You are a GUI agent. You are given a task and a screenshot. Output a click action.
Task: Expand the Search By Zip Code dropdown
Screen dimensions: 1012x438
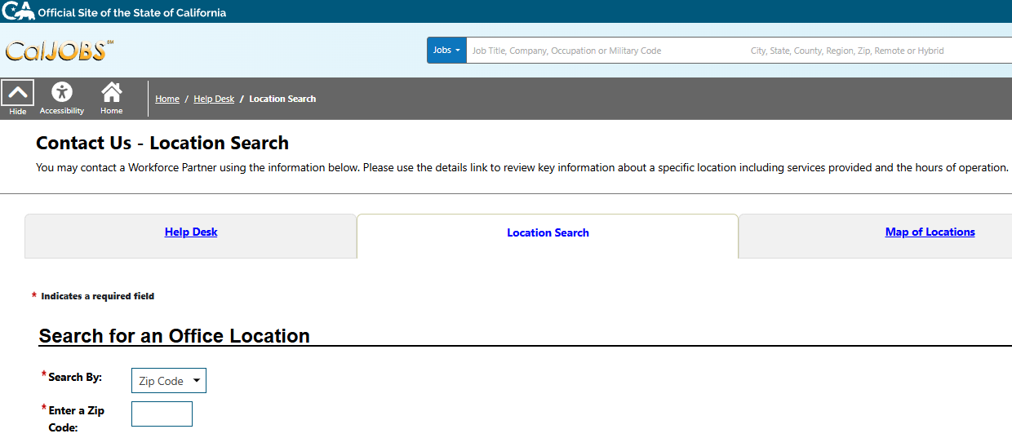[169, 381]
